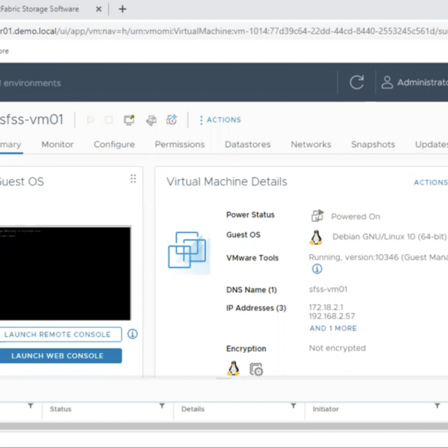
Task: Click the virtual machine stacked-windows icon
Action: 188,252
